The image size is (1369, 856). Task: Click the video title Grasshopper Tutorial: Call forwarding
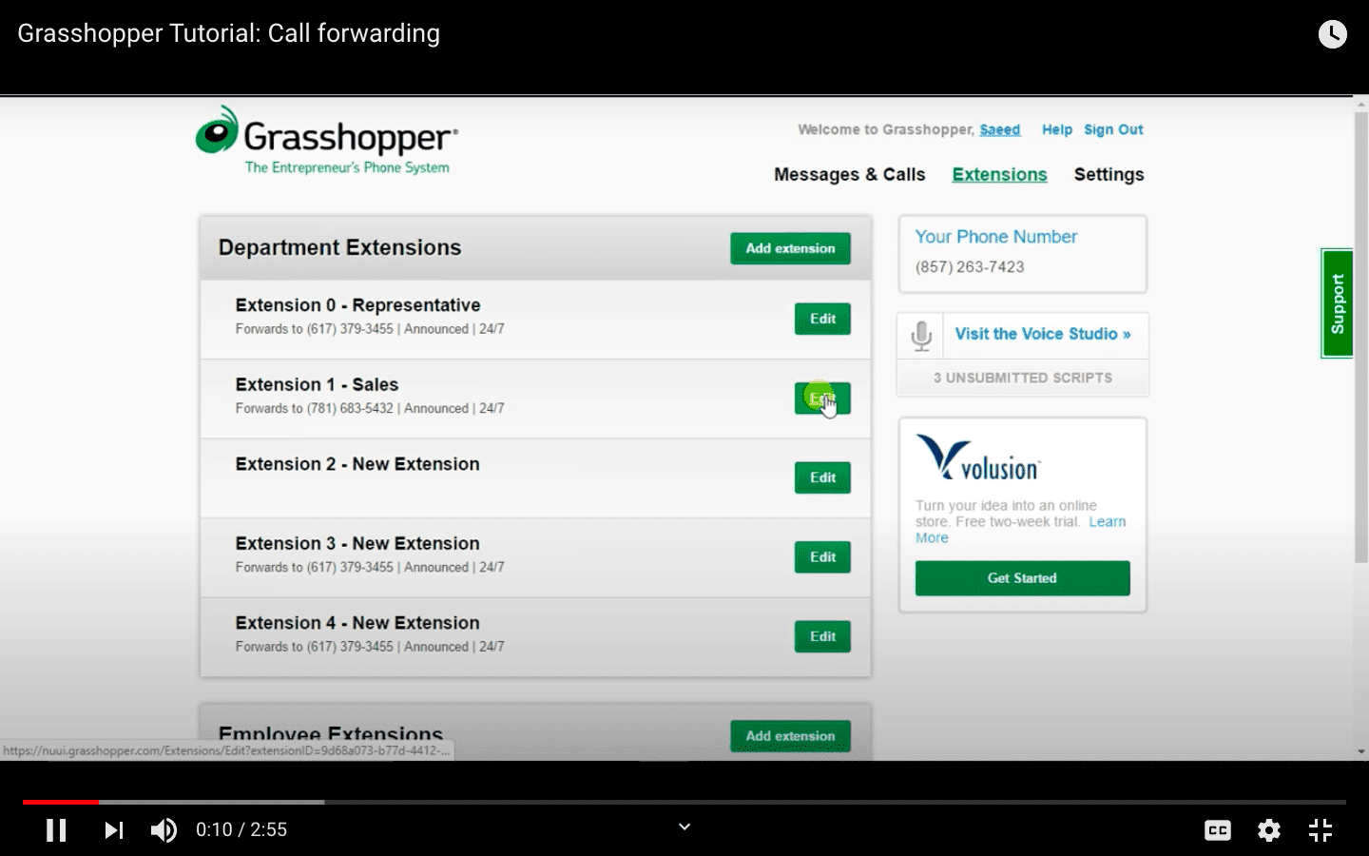tap(228, 33)
